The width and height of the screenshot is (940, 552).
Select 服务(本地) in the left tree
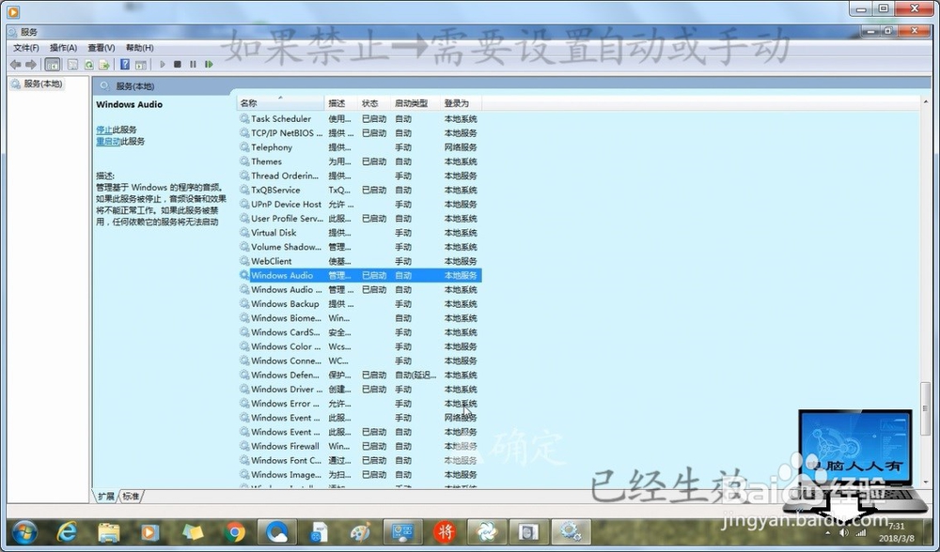[38, 84]
